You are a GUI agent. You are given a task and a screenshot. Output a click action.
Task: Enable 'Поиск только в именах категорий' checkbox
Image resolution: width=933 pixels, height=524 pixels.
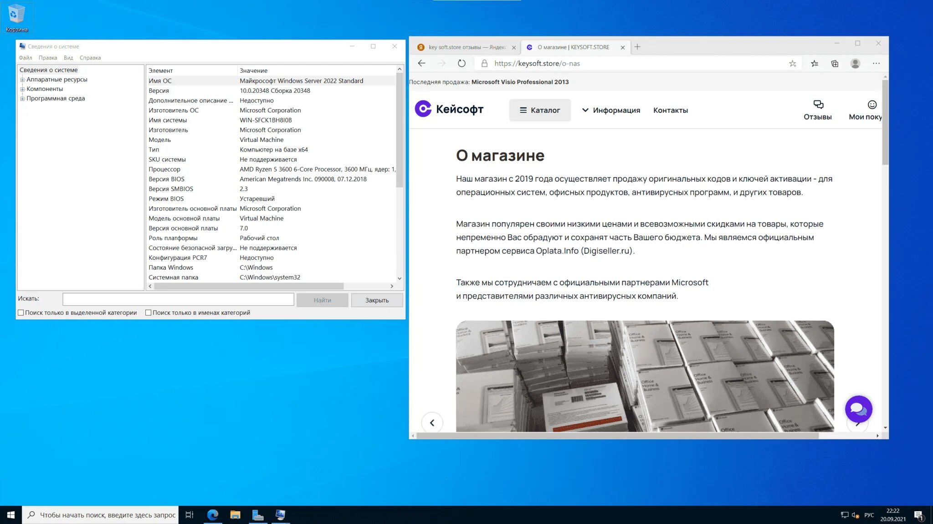[x=149, y=312]
